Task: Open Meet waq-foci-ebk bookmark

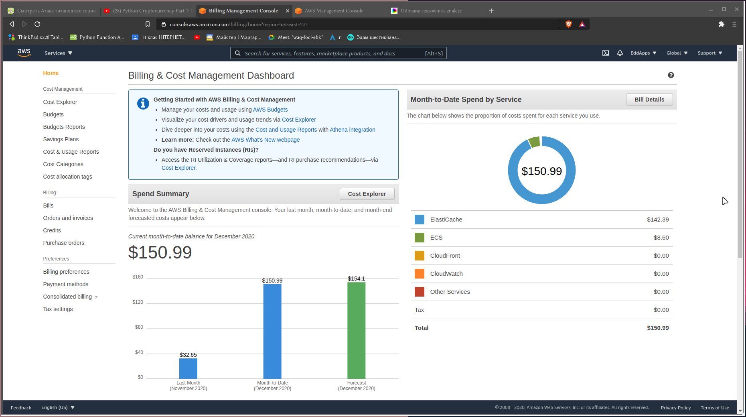Action: coord(296,37)
